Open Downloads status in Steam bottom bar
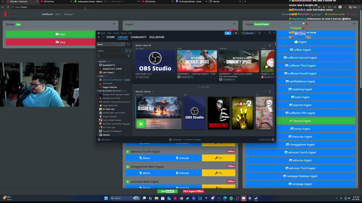The image size is (362, 203). click(185, 140)
